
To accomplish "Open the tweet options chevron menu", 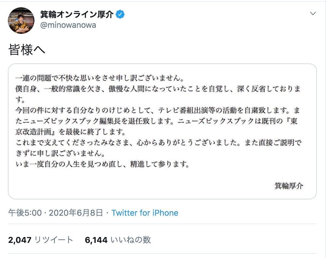I will point(313,14).
